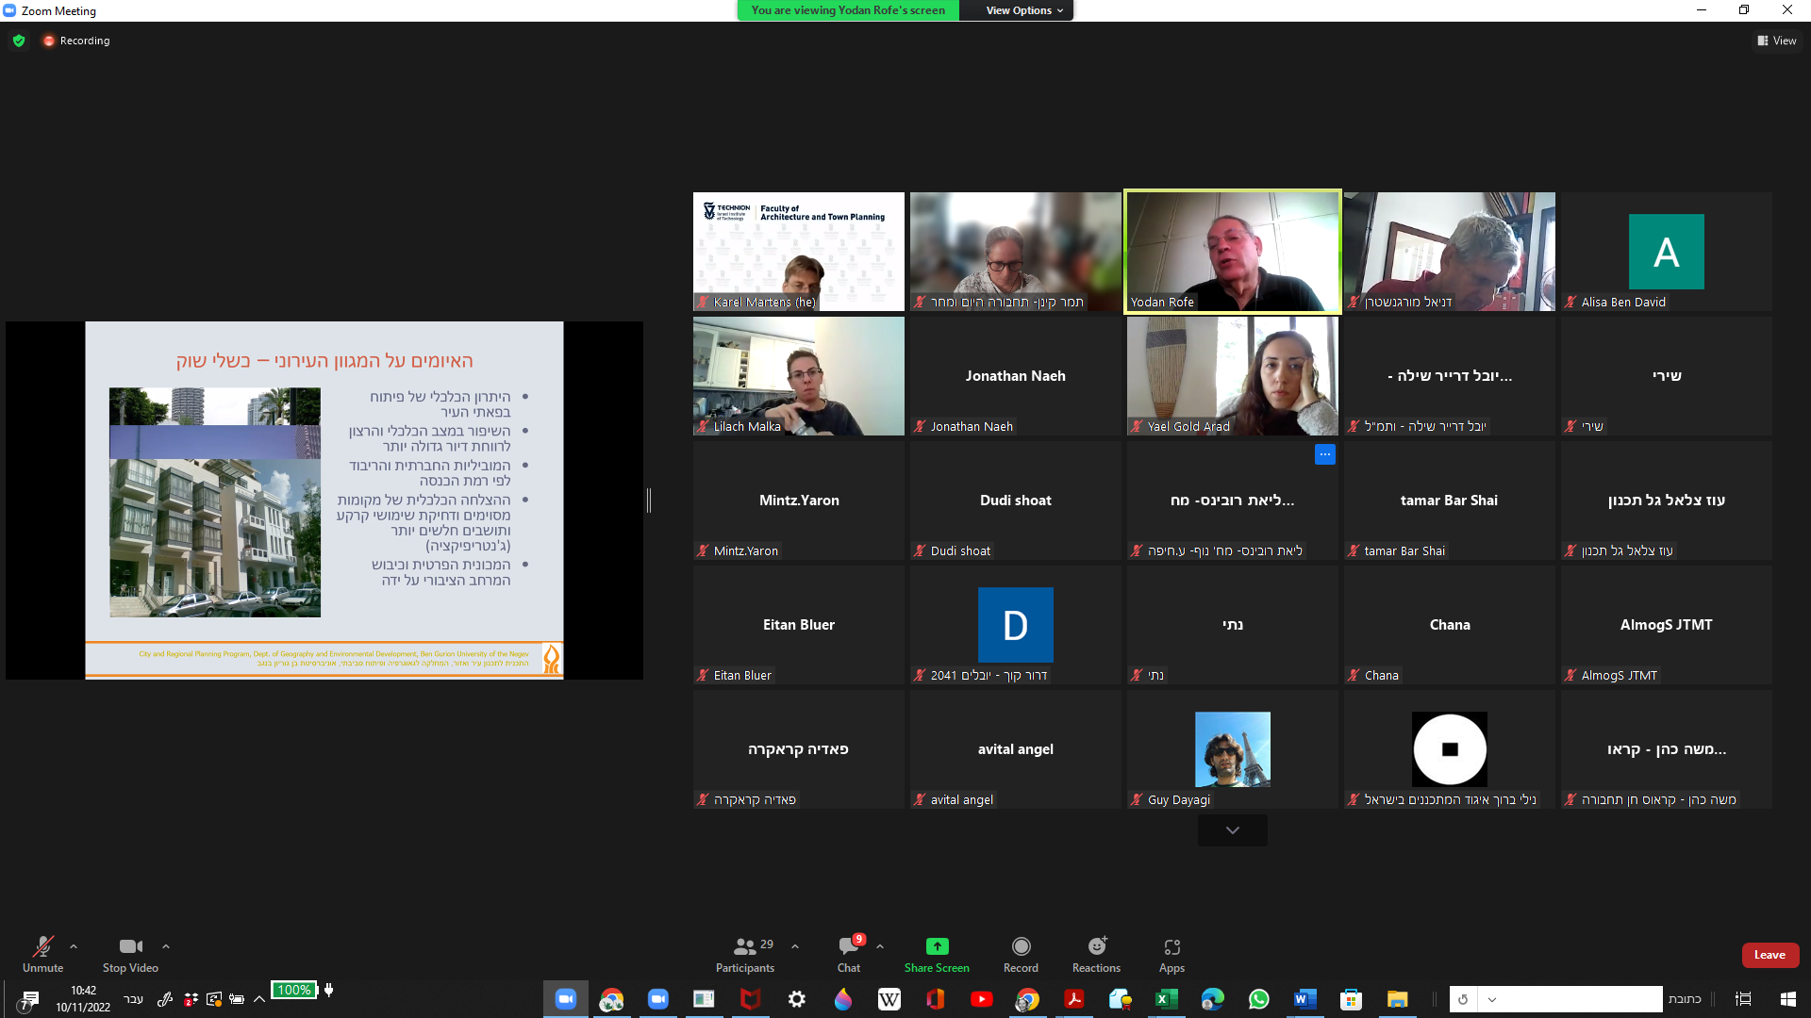The image size is (1811, 1018).
Task: Select the blue D avatar tile
Action: click(1016, 625)
